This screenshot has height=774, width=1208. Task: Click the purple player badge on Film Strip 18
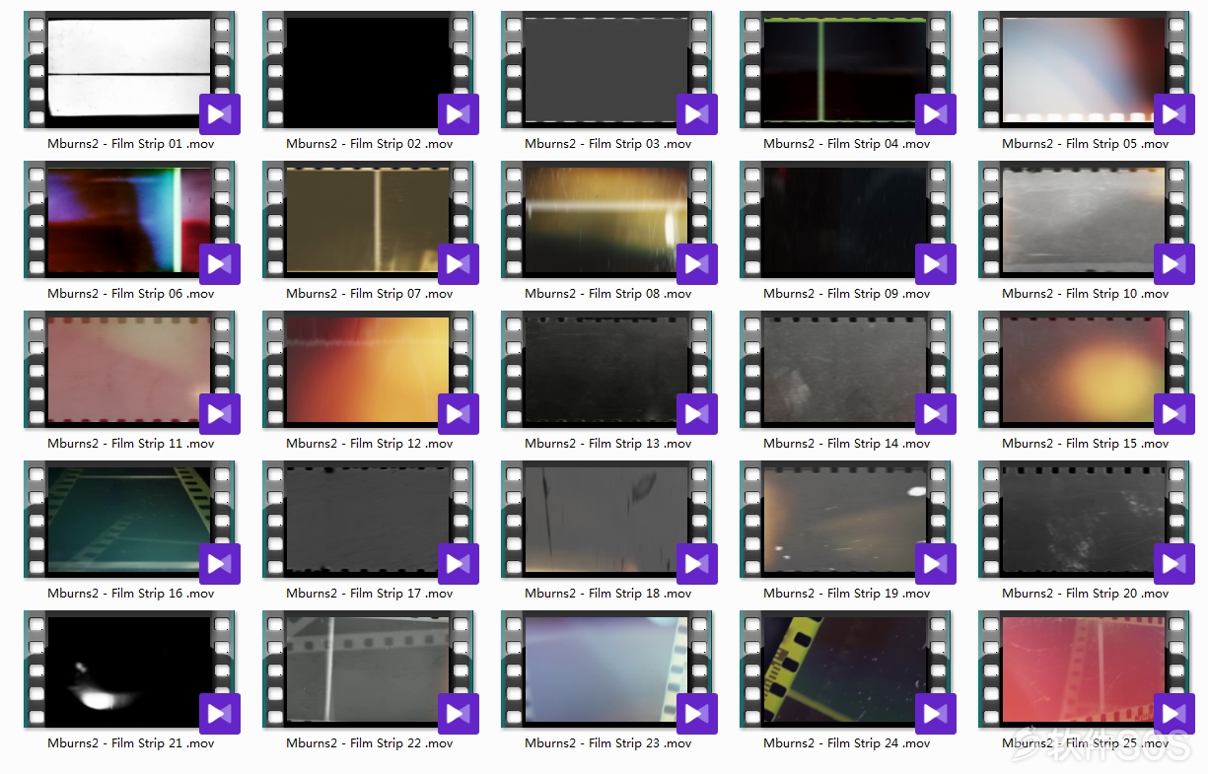coord(697,564)
